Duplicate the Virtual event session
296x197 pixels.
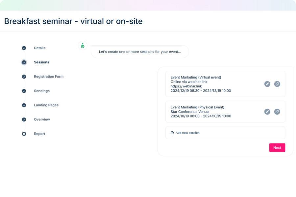(x=277, y=84)
